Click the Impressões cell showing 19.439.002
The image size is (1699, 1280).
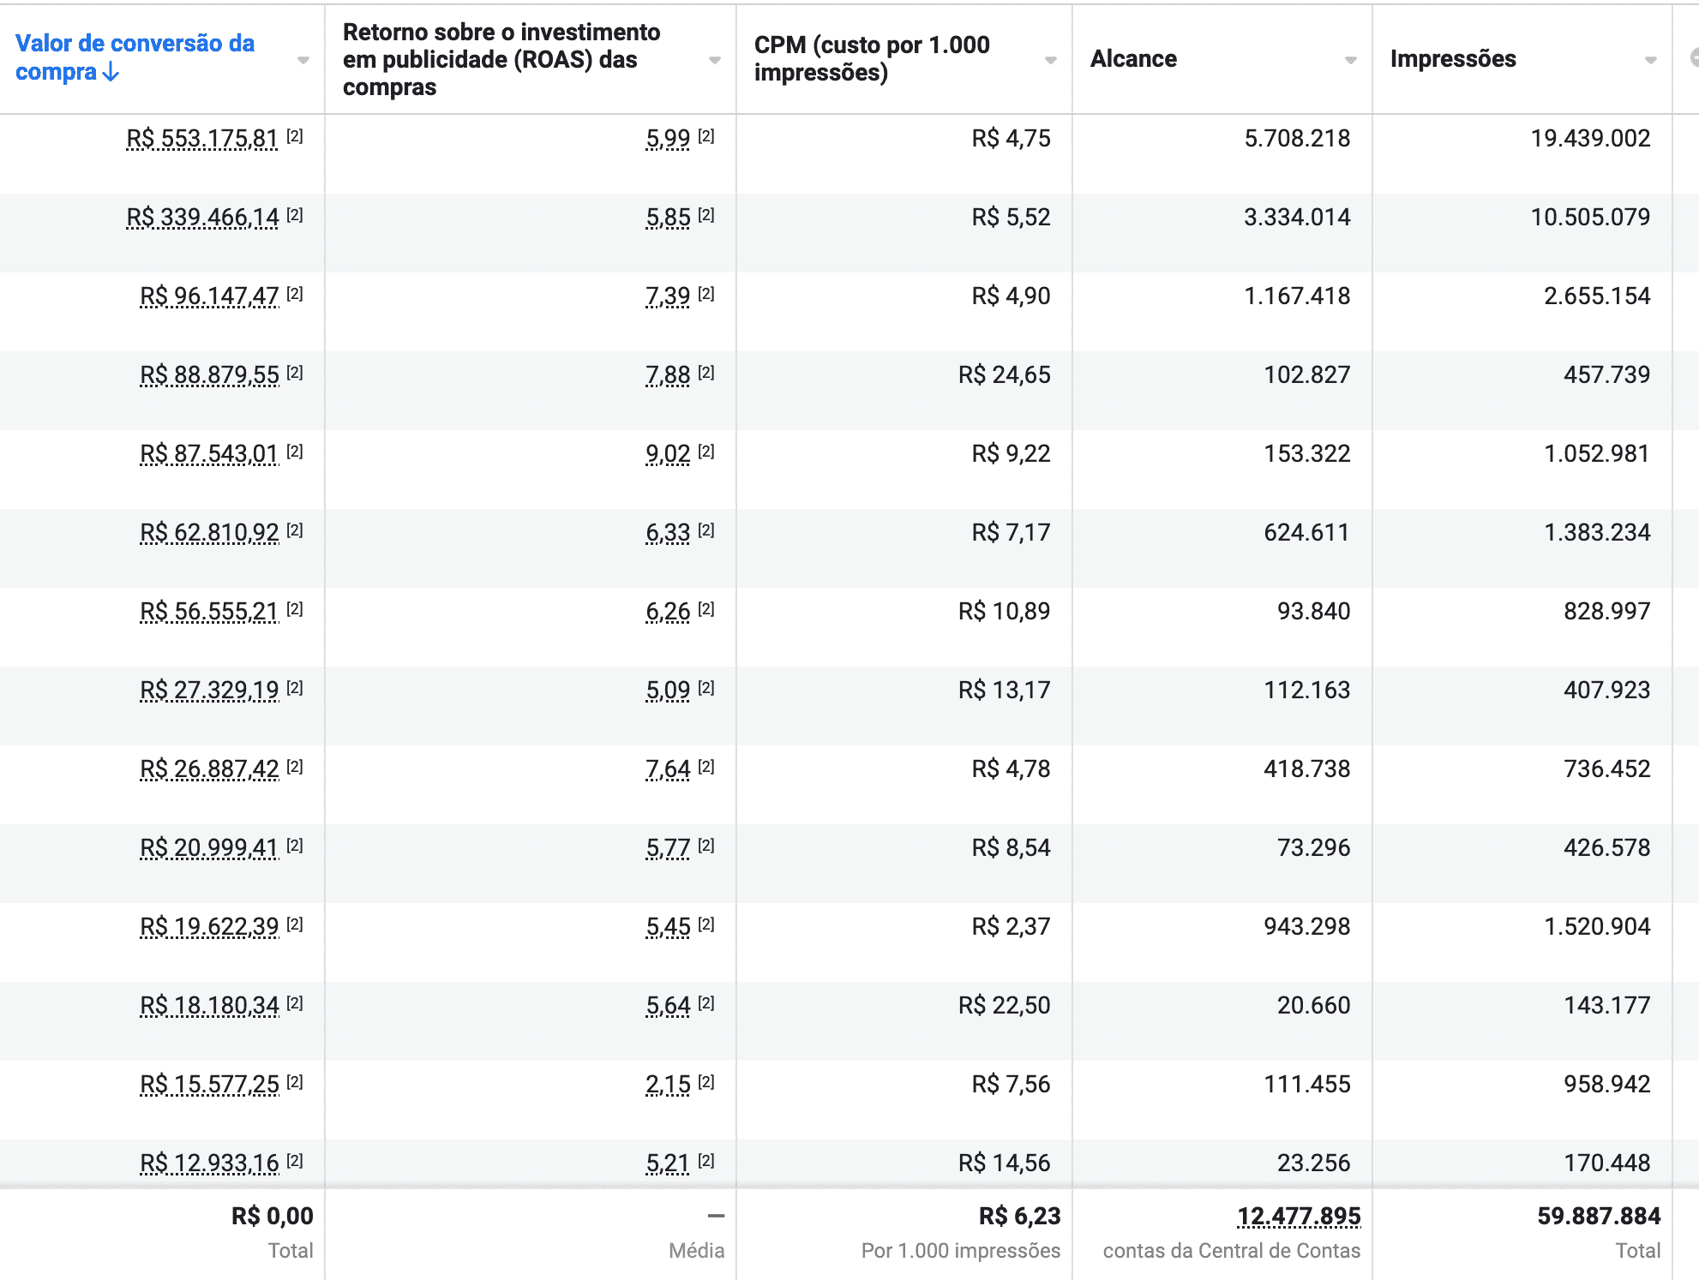click(x=1590, y=139)
